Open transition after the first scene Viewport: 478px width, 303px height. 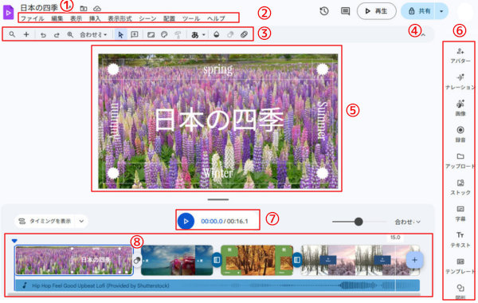pos(137,260)
